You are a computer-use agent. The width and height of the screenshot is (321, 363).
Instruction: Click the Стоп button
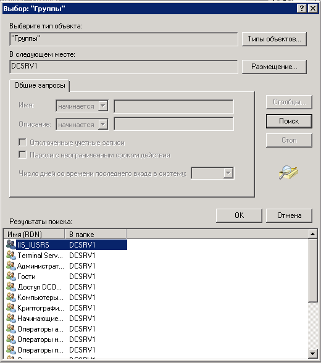(289, 140)
